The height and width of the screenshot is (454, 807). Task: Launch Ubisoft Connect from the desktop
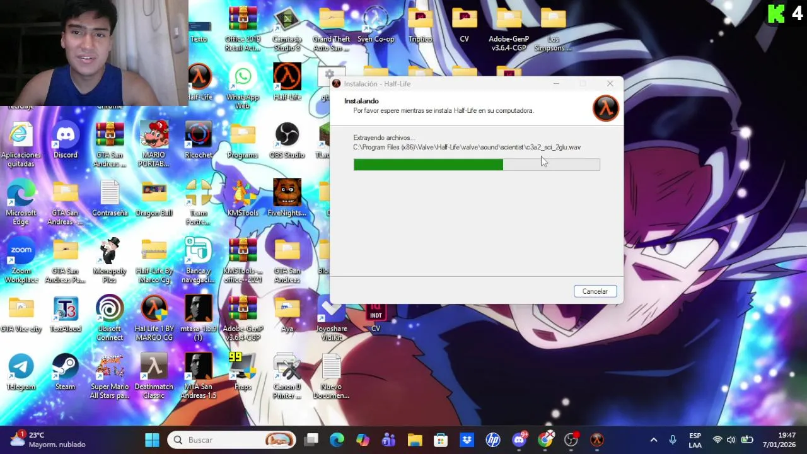110,319
